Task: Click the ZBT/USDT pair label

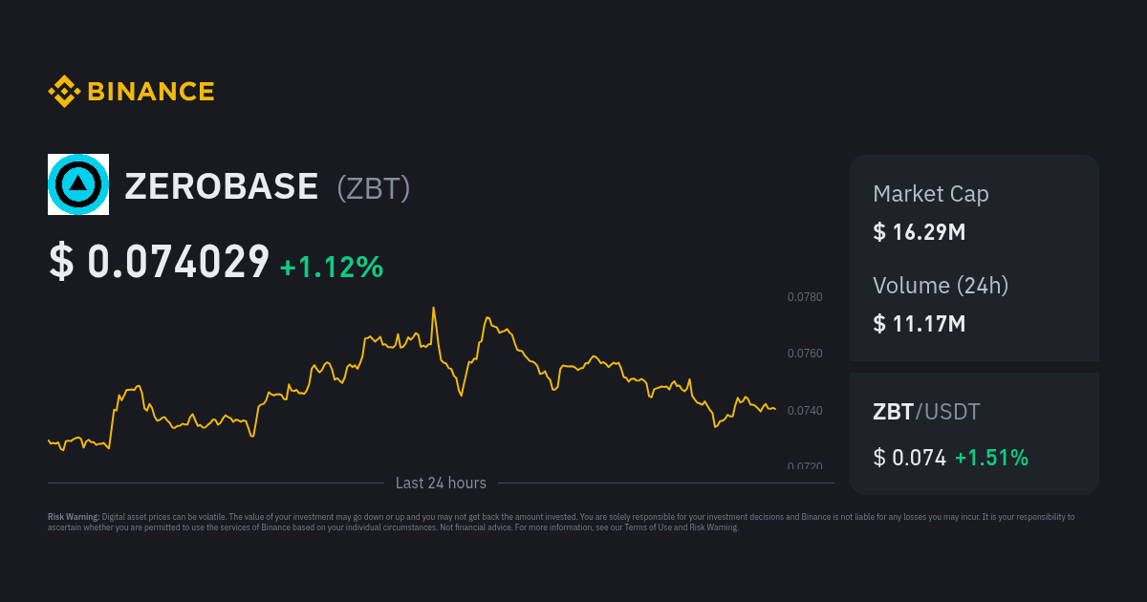Action: pyautogui.click(x=926, y=412)
